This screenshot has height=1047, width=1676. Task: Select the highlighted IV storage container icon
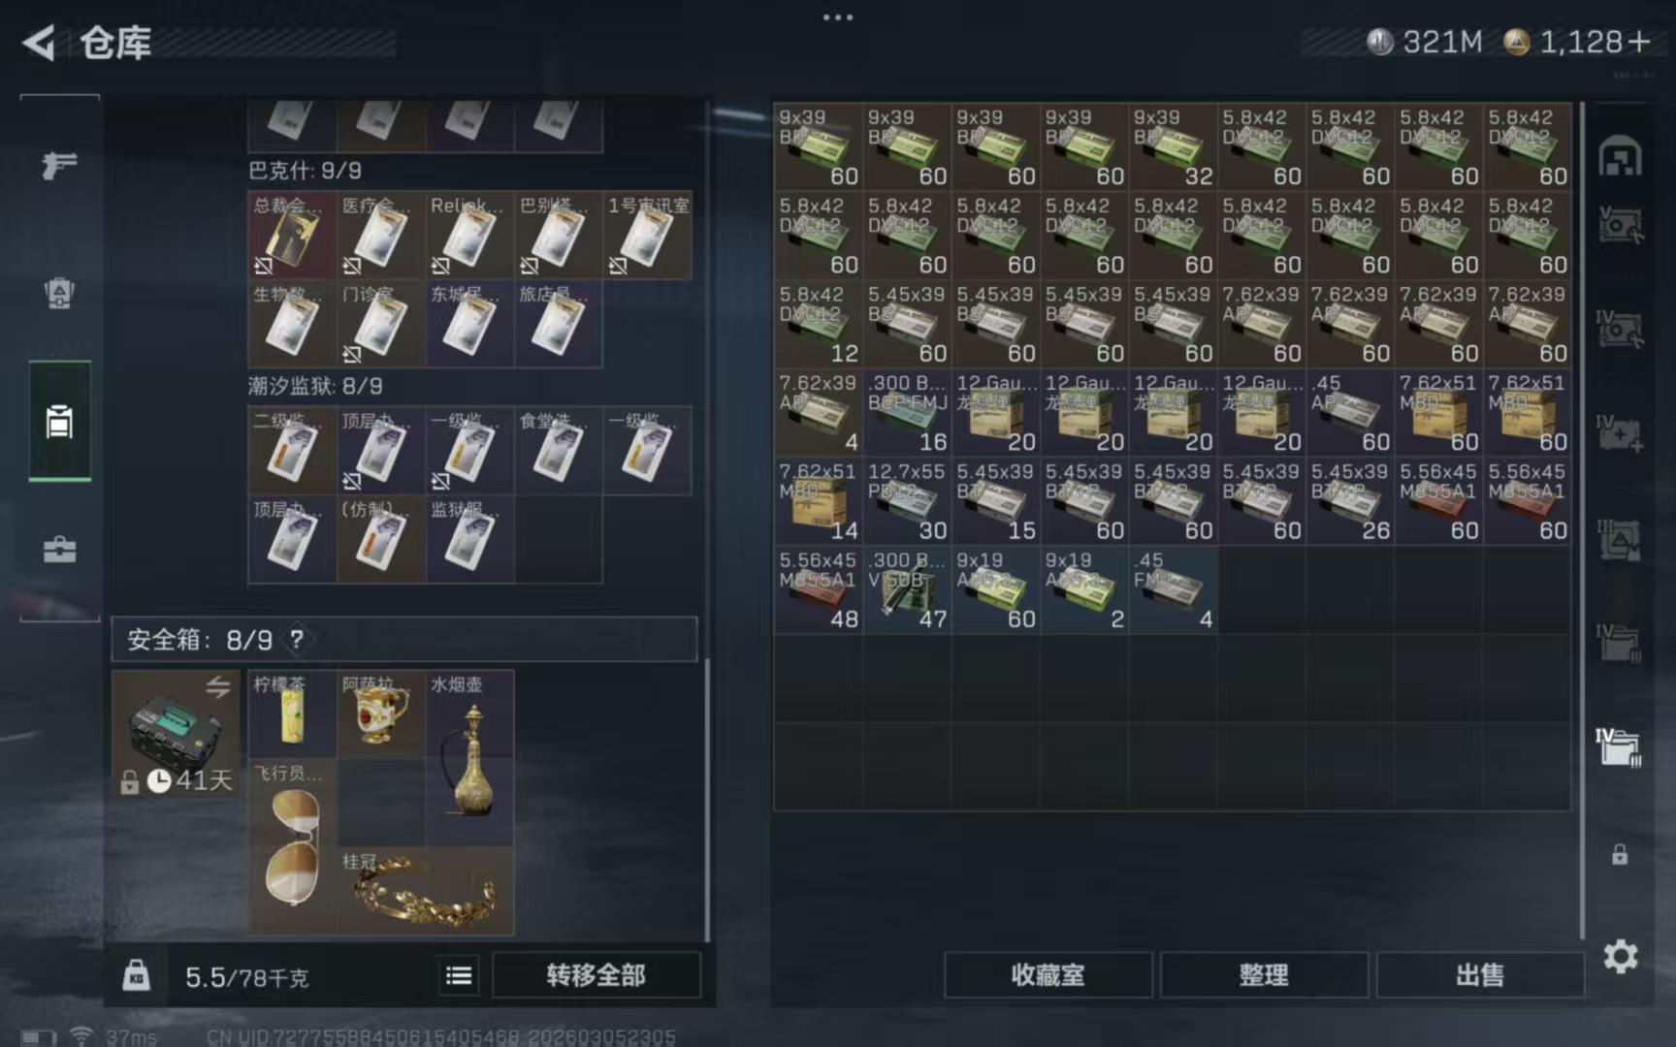coord(1619,747)
